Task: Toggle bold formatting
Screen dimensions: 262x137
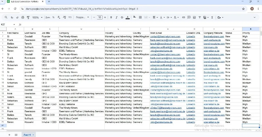Action: pos(111,17)
